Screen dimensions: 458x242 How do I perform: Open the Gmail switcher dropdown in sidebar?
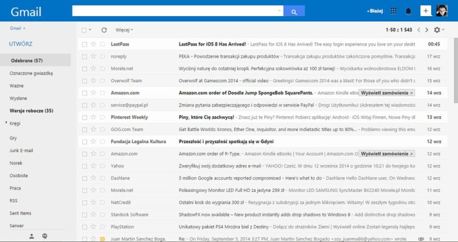coord(17,29)
